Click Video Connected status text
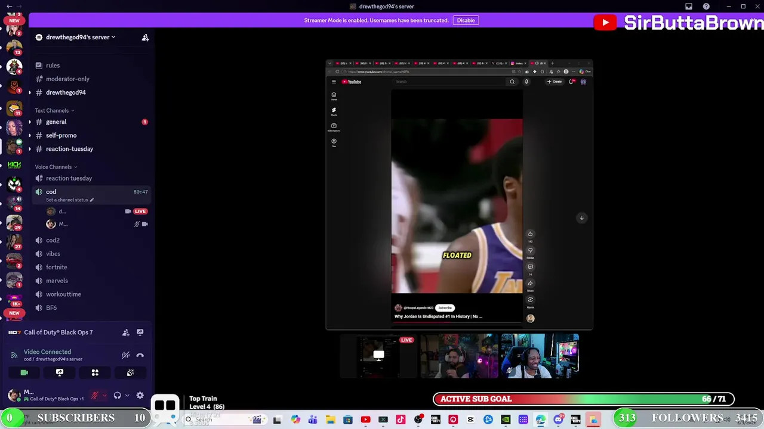764x429 pixels. 47,352
